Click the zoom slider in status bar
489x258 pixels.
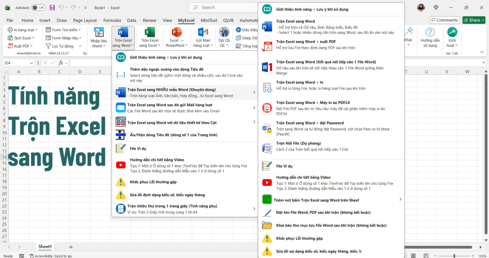(454, 256)
